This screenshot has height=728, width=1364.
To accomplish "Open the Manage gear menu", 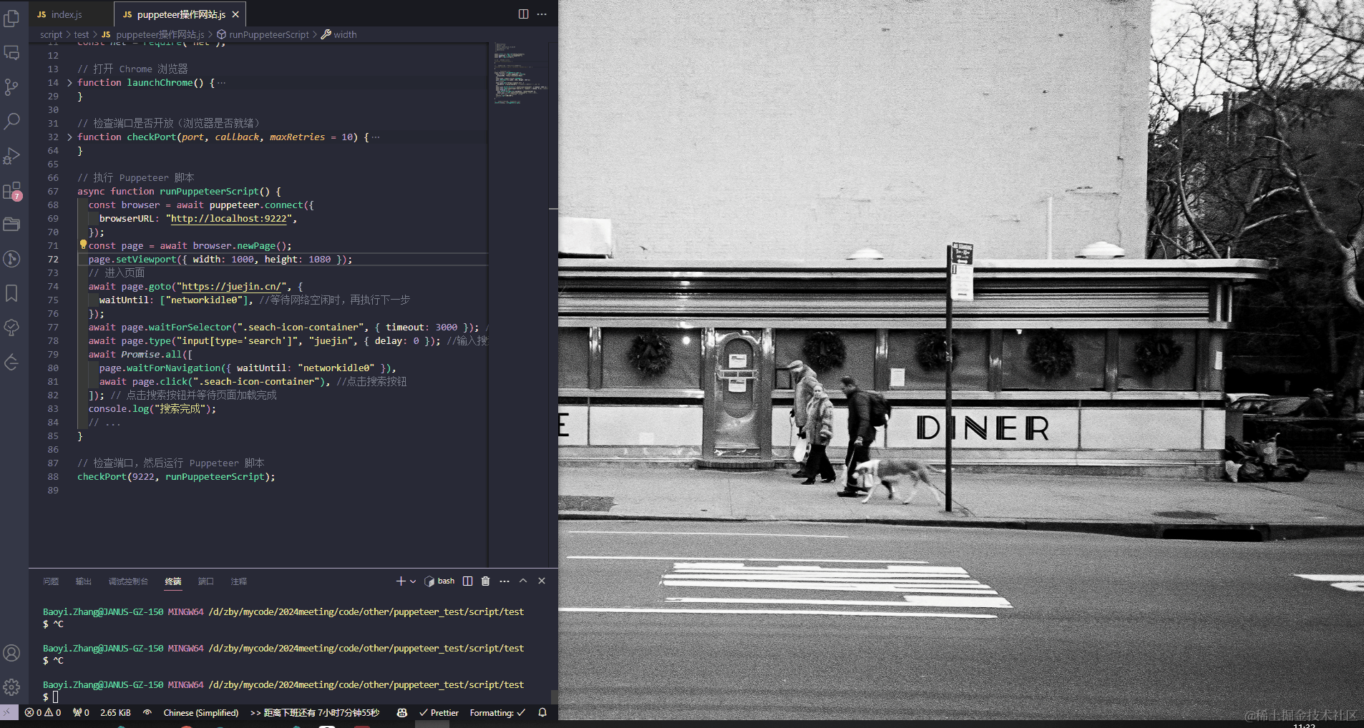I will click(11, 687).
